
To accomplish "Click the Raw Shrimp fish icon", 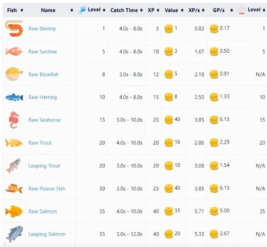I will [x=14, y=28].
